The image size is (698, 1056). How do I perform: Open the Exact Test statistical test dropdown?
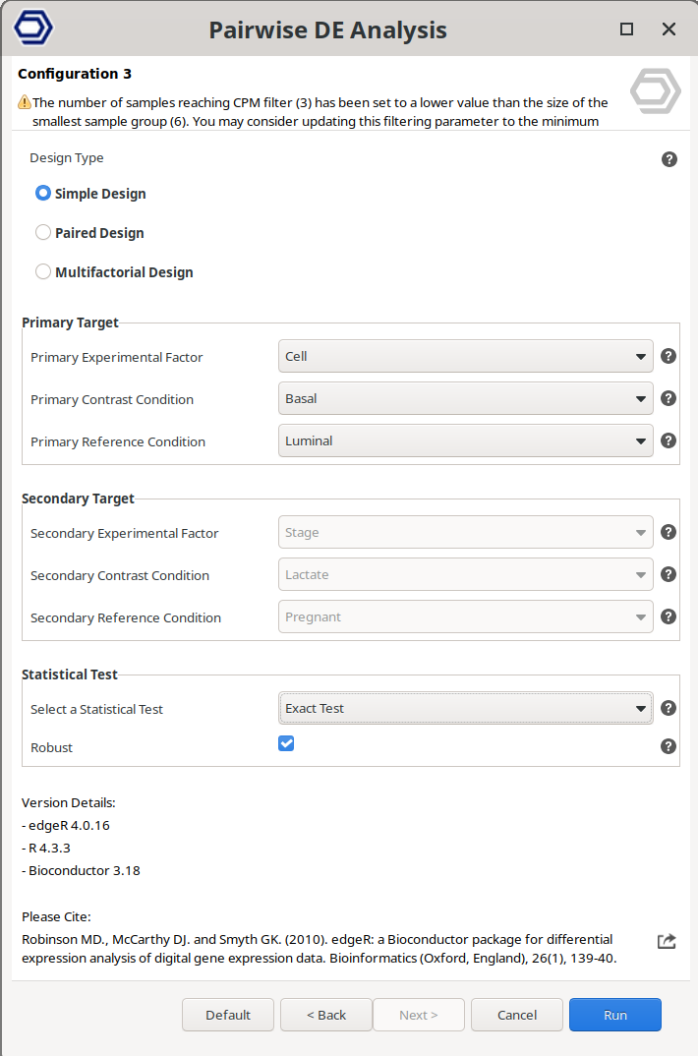click(x=466, y=708)
